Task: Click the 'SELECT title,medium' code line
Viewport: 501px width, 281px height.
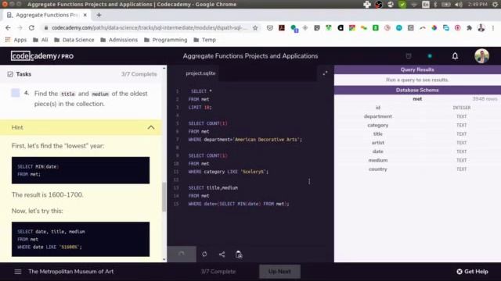Action: (x=213, y=187)
